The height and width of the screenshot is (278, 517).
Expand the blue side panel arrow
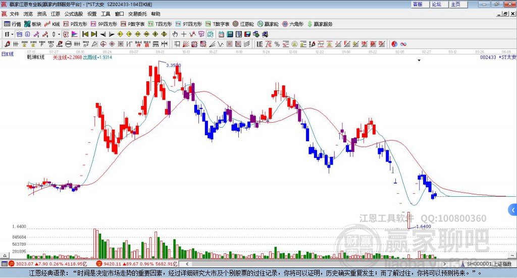point(513,210)
